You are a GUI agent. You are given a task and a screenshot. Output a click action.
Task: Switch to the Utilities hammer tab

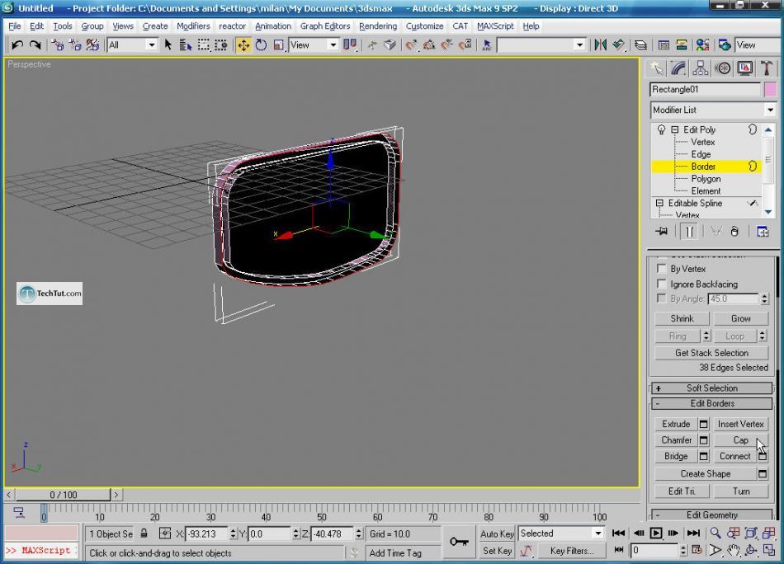click(767, 68)
